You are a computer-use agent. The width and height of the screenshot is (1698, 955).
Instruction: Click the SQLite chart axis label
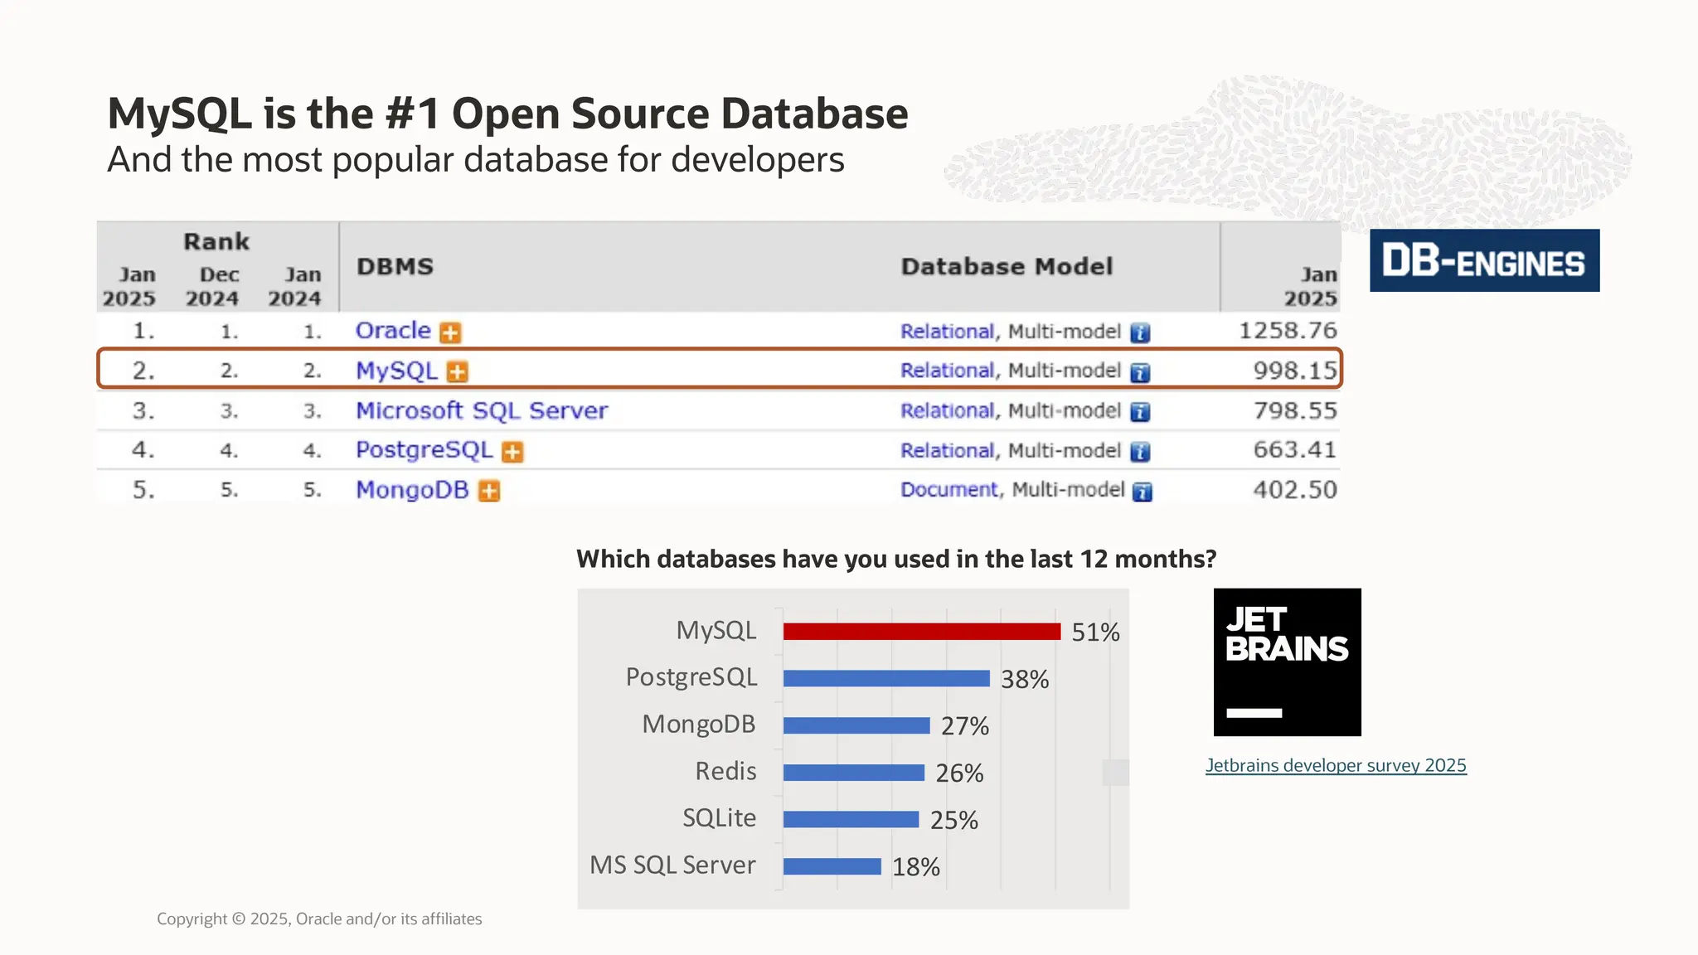pos(719,818)
